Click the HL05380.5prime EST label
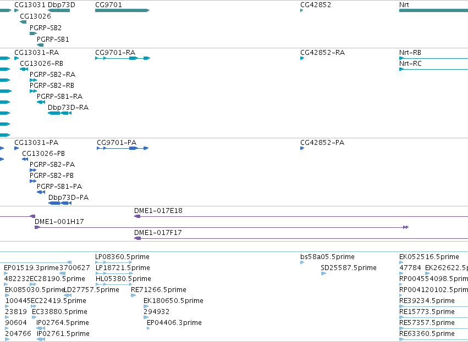This screenshot has width=468, height=342. pyautogui.click(x=123, y=279)
